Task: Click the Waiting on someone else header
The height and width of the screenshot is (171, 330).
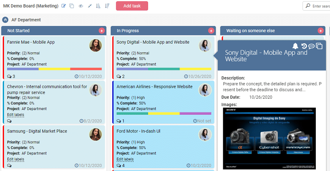Action: tap(273, 31)
